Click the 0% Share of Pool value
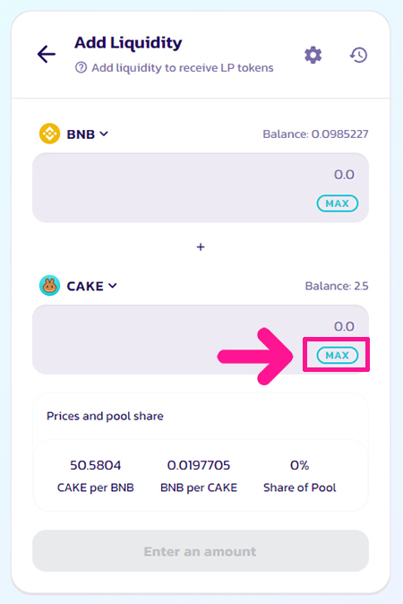 pyautogui.click(x=299, y=465)
